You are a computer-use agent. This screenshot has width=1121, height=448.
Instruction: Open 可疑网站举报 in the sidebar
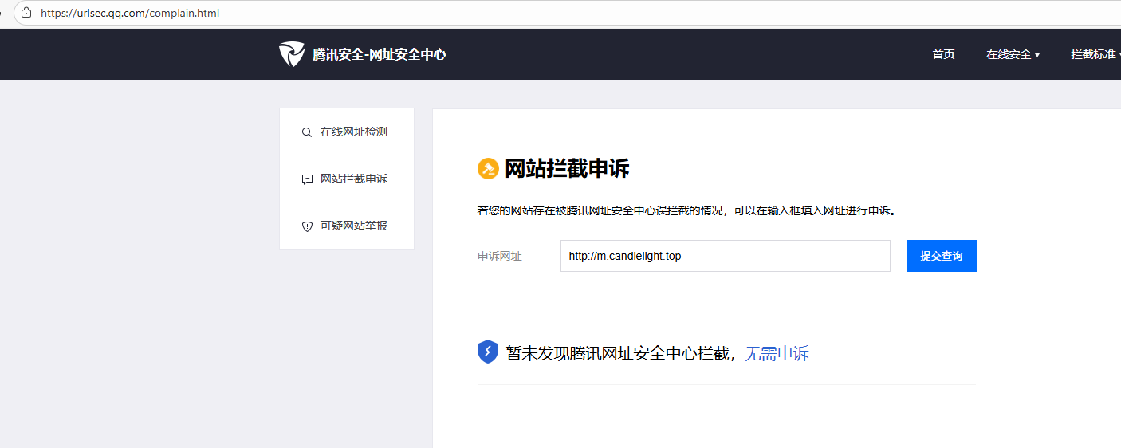(347, 226)
